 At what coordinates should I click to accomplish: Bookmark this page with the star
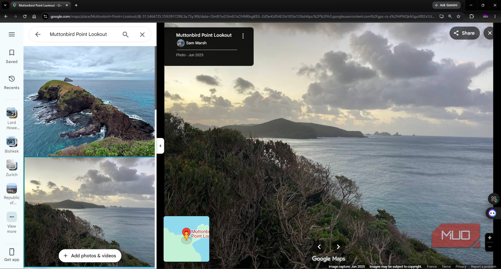coord(459,16)
